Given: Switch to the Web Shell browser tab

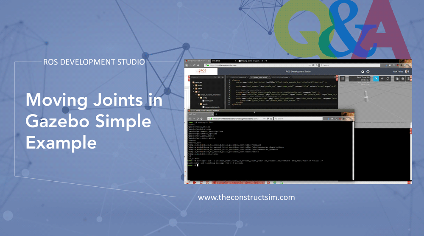Looking at the screenshot, I should click(224, 61).
